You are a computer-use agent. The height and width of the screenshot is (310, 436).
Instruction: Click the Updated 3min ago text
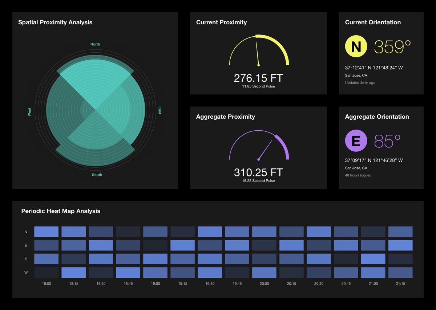click(360, 82)
